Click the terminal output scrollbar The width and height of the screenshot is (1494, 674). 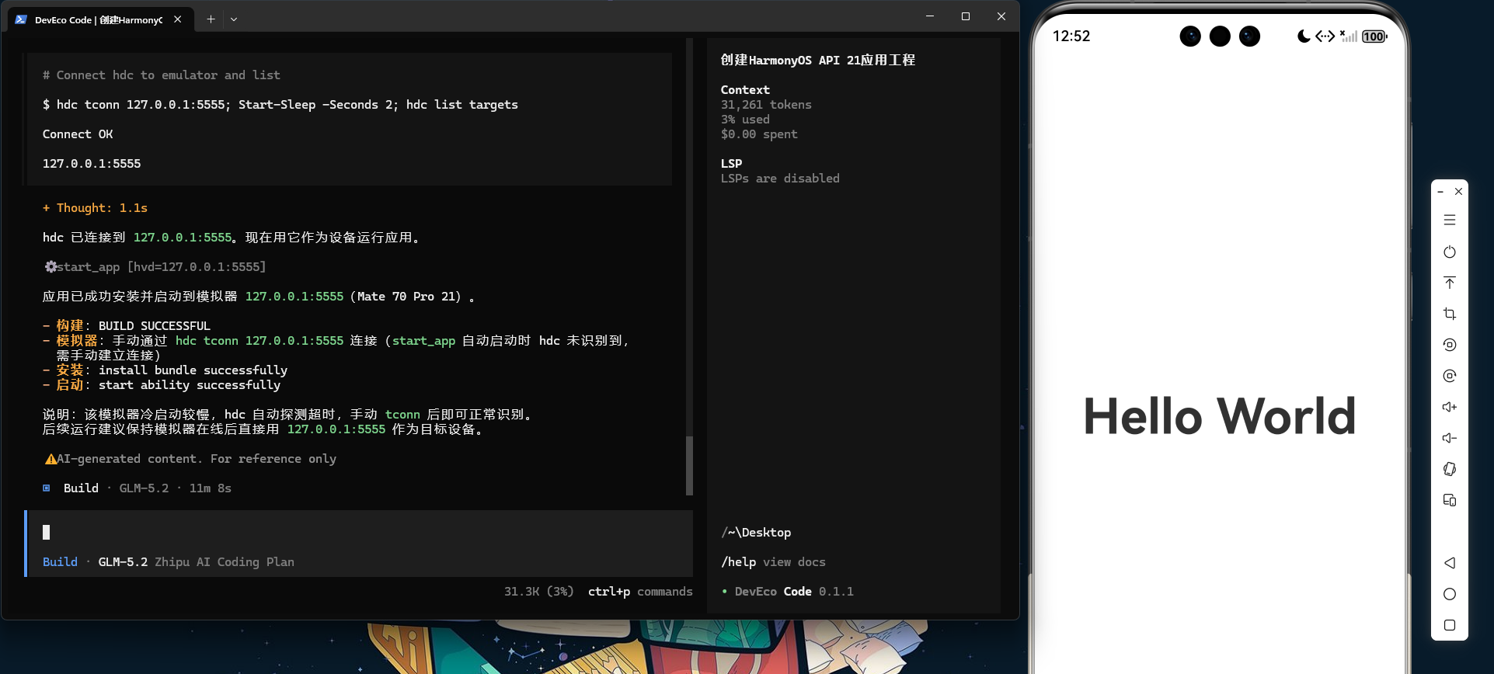(689, 465)
